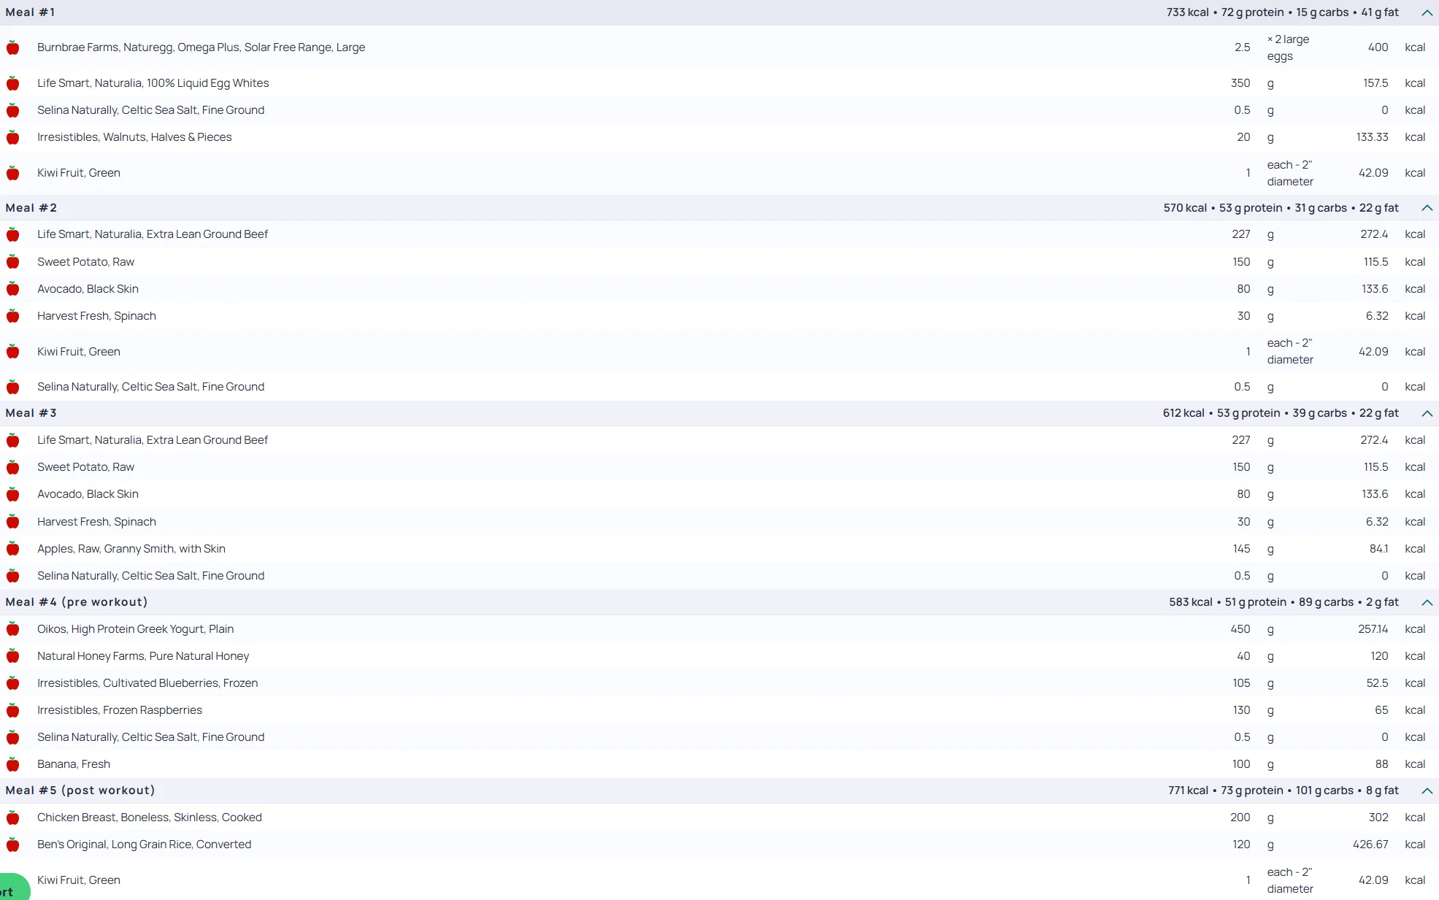This screenshot has height=900, width=1439.
Task: Click the "× 2 large eggs" unit label
Action: 1289,47
